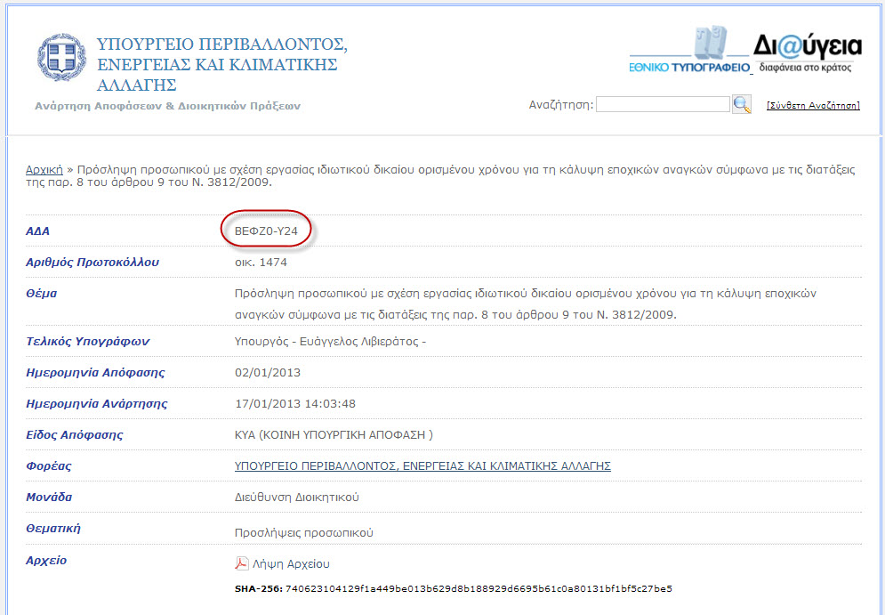
Task: Click the posting timestamp 17/01/2013 14:03:48
Action: point(294,404)
